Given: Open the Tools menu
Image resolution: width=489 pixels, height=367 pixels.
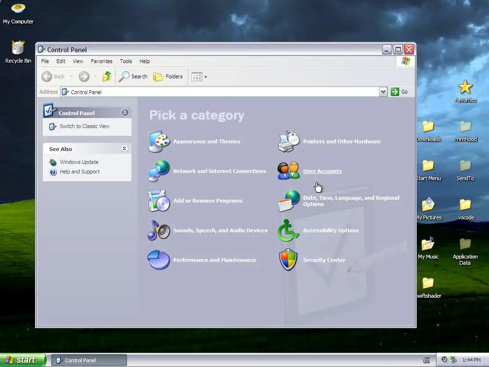Looking at the screenshot, I should [126, 61].
